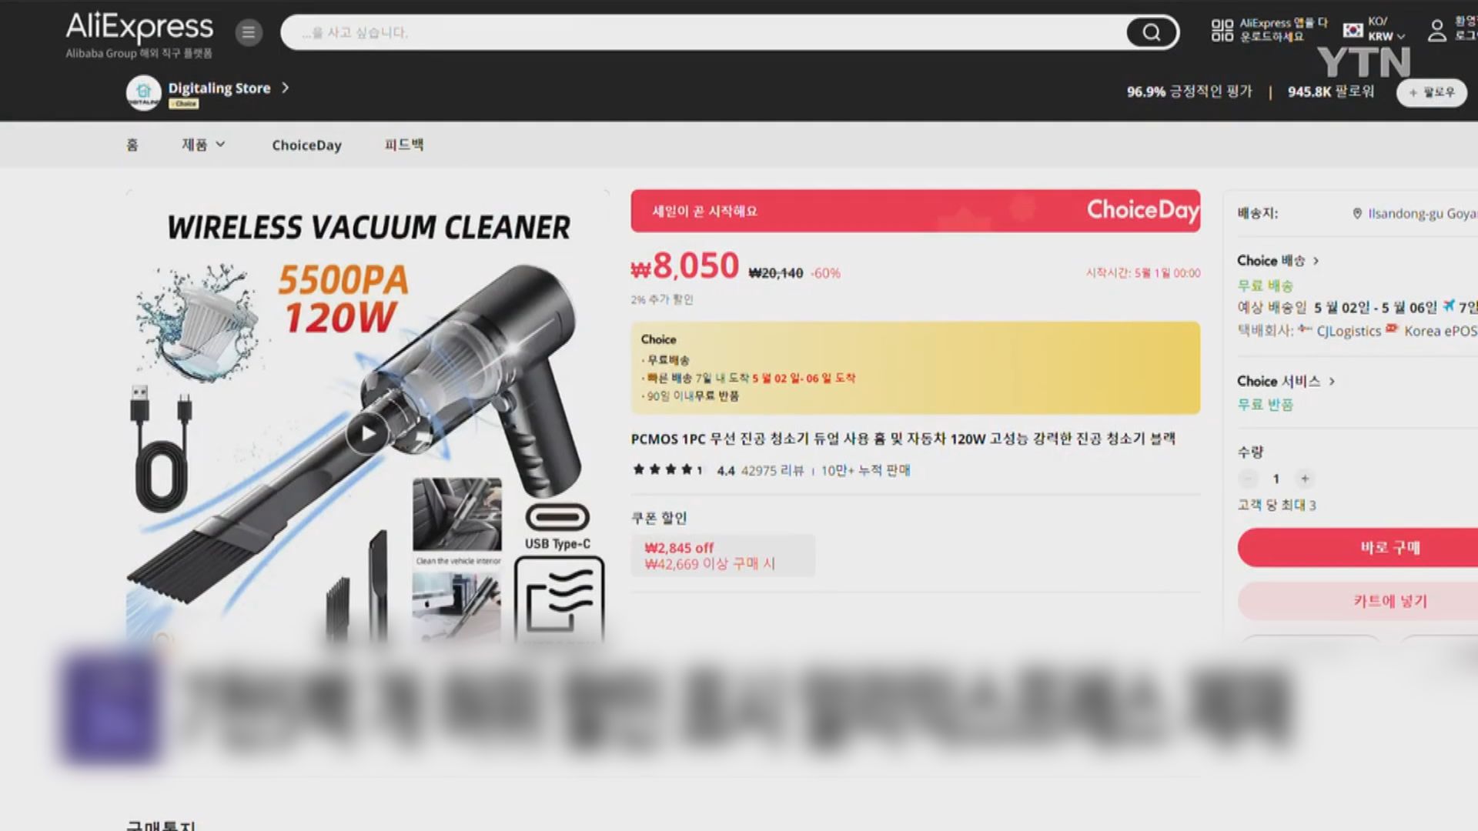The image size is (1478, 831).
Task: Expand Choice 배송 details chevron
Action: click(1316, 261)
